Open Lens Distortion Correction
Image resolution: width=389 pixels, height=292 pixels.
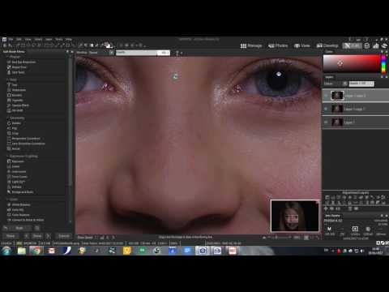click(x=26, y=144)
